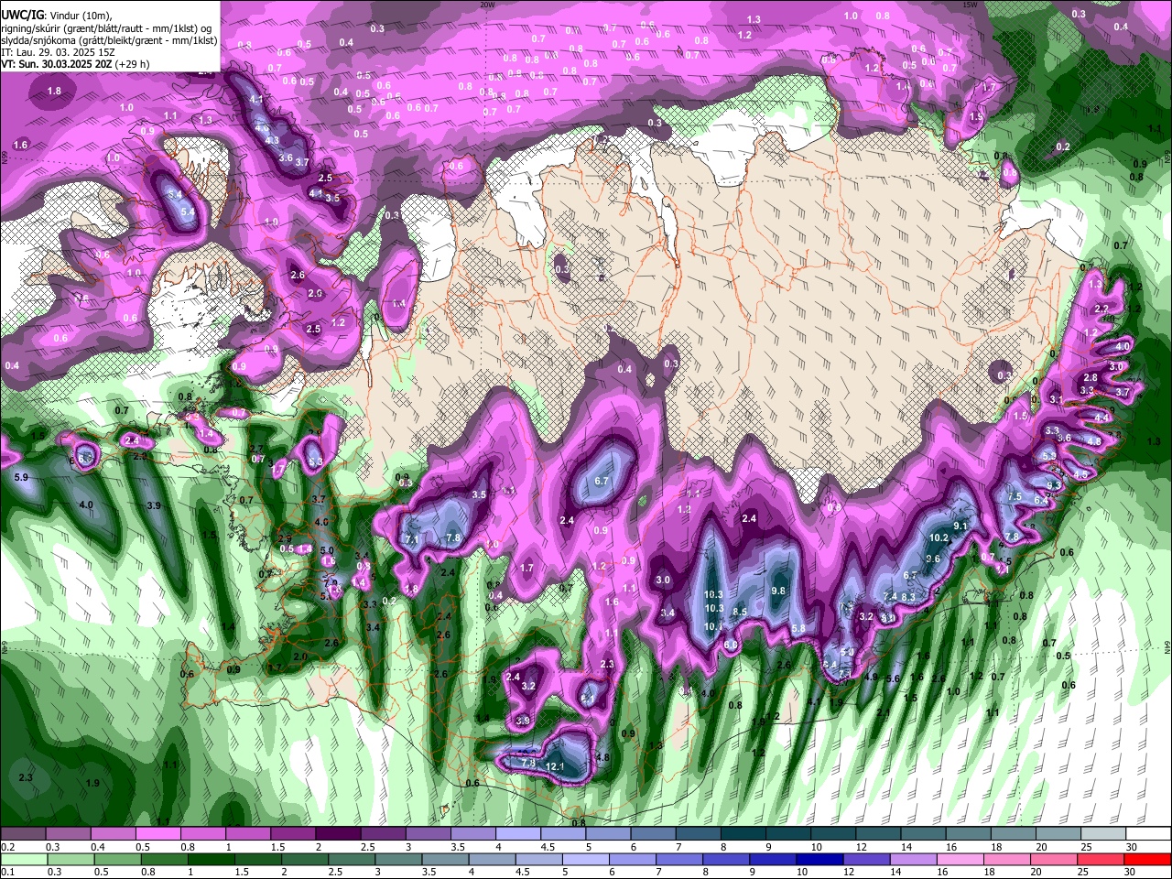Select the navy blue swatch labeled 10 in lower legend
Screen dimensions: 1172x879
coord(819,860)
